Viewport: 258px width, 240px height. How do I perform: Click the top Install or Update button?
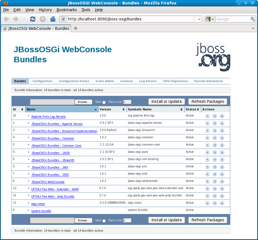(166, 101)
